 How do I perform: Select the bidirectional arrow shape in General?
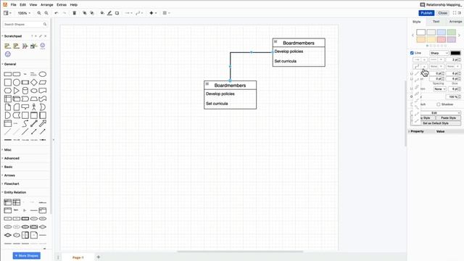[x=34, y=123]
